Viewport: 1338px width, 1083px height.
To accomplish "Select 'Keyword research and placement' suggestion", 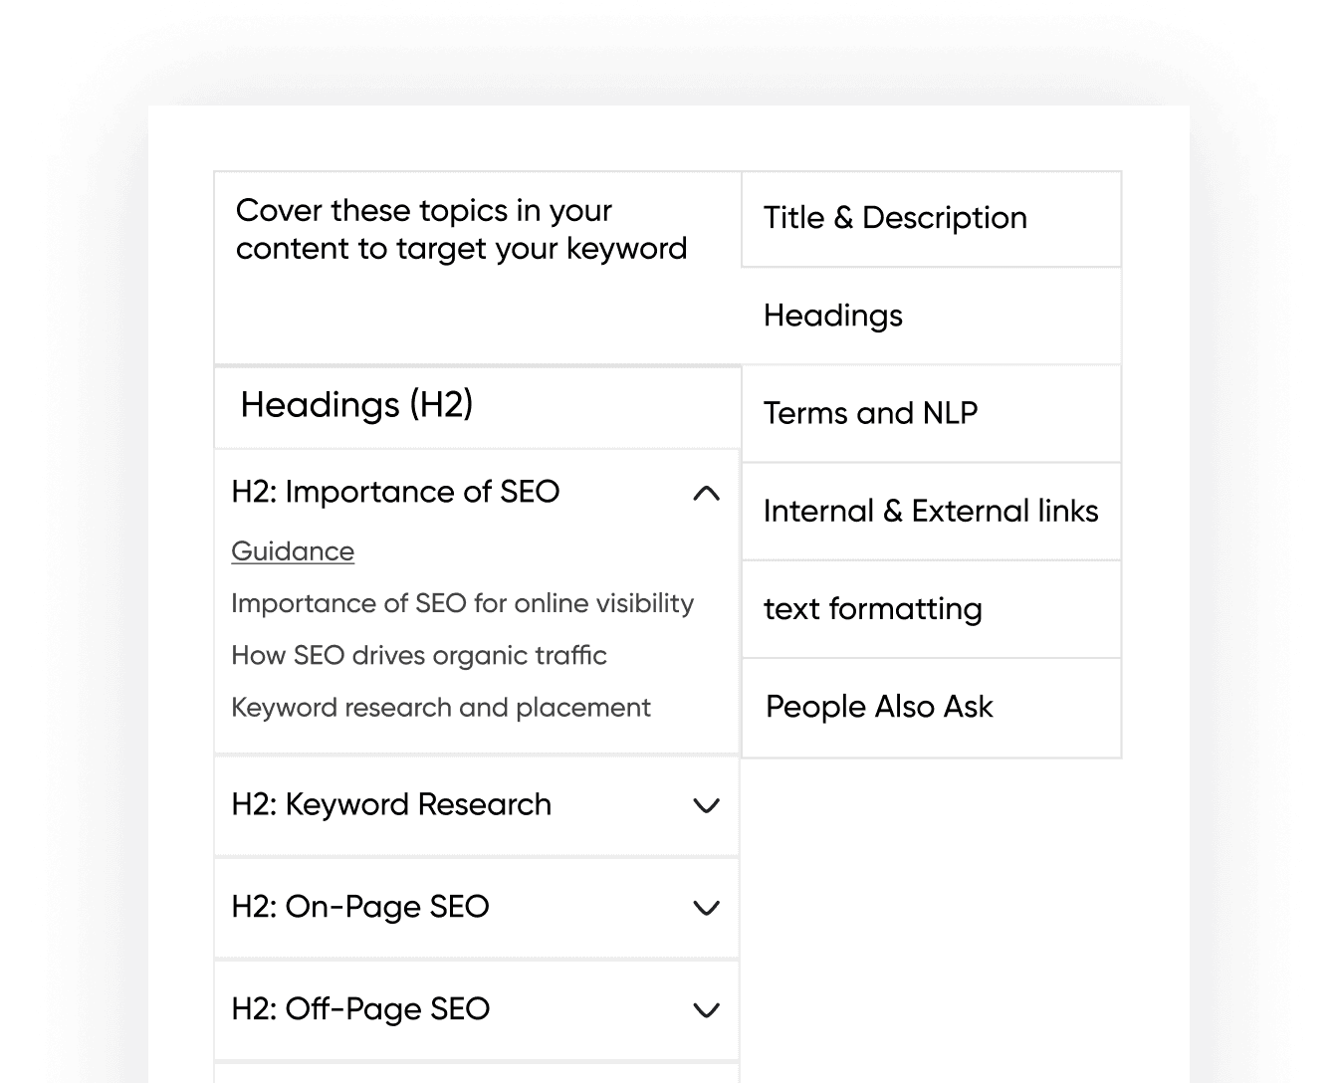I will pos(440,707).
